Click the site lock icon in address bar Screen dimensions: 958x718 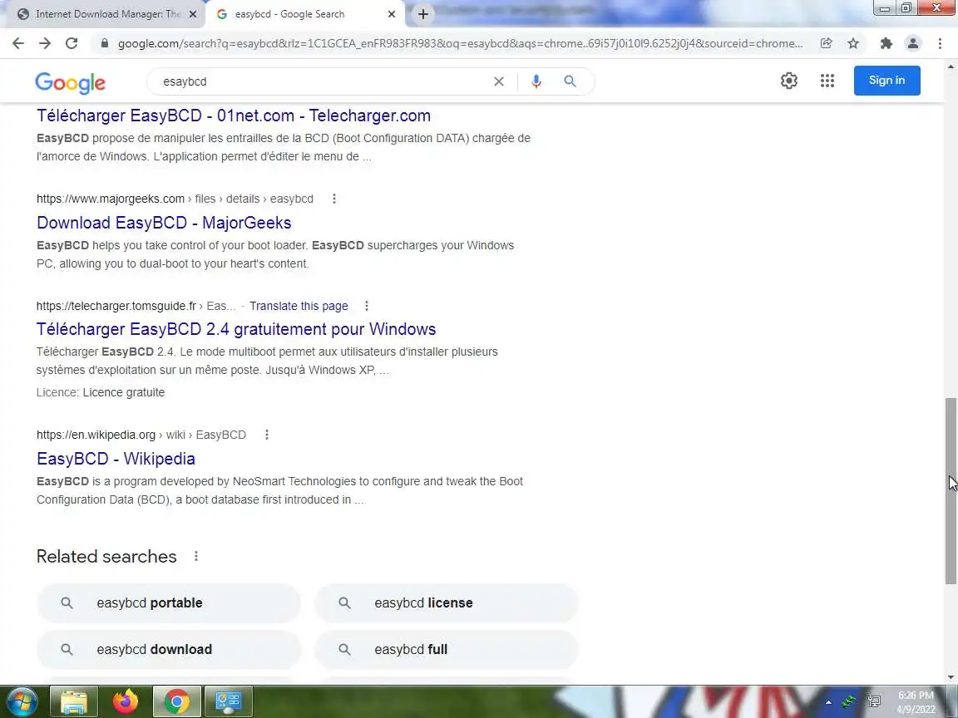(x=105, y=43)
